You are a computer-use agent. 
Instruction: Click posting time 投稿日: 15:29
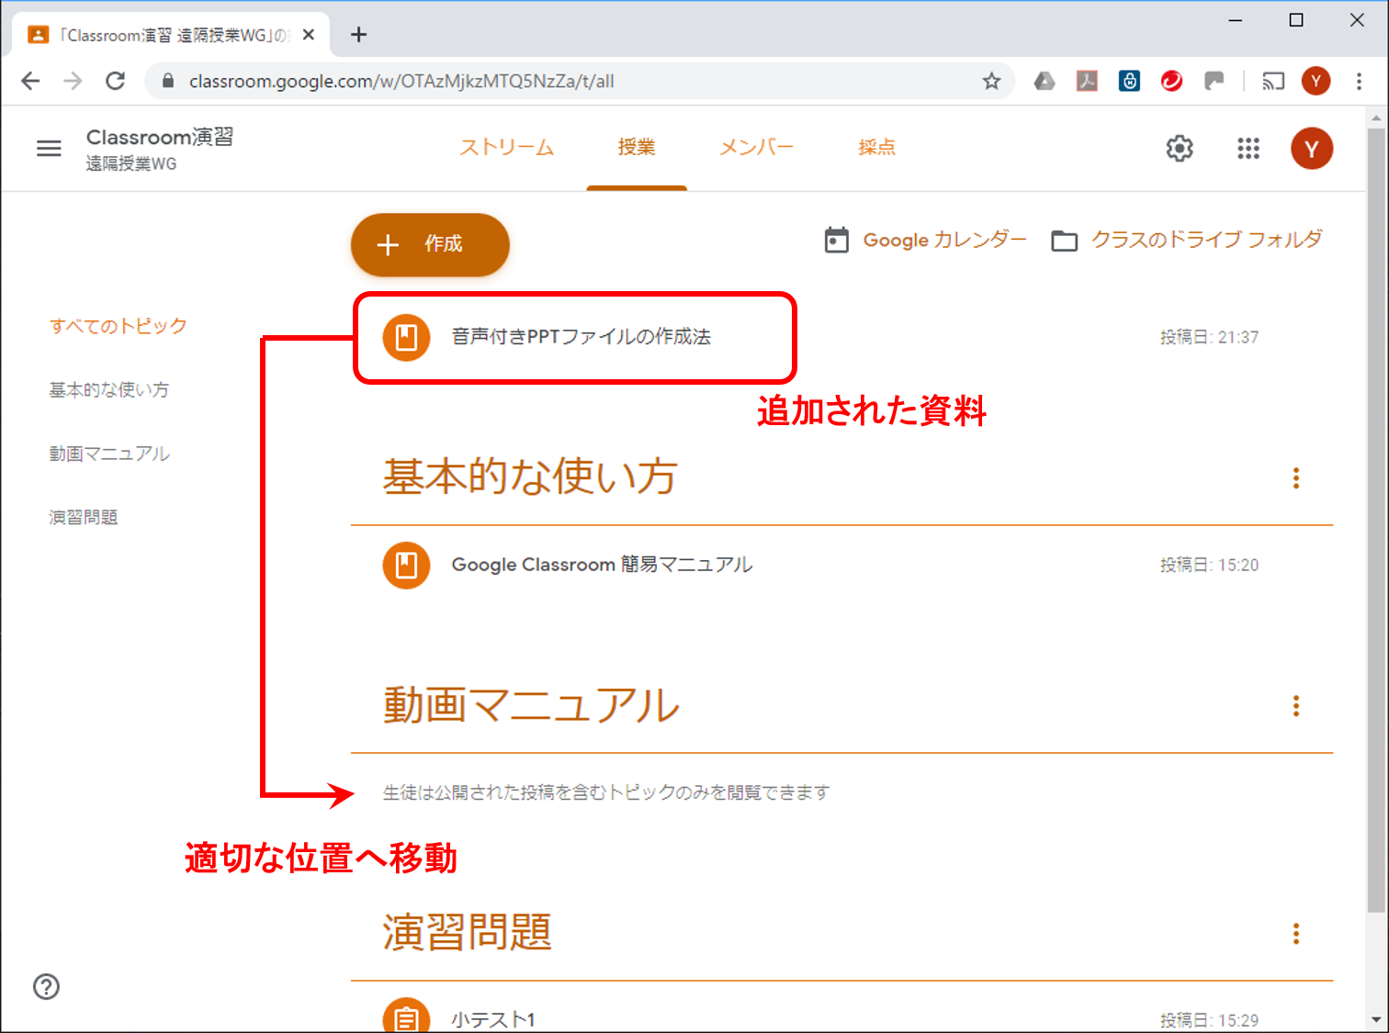pyautogui.click(x=1209, y=1020)
